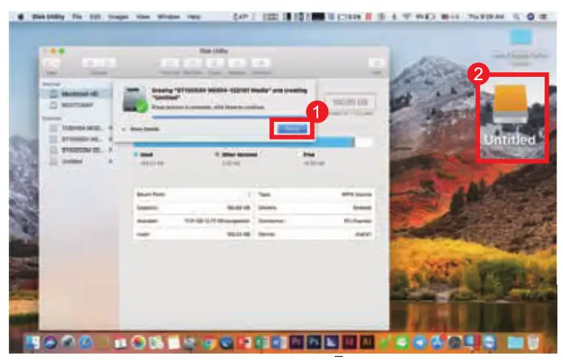Open the Images menu
563x364 pixels.
[118, 17]
